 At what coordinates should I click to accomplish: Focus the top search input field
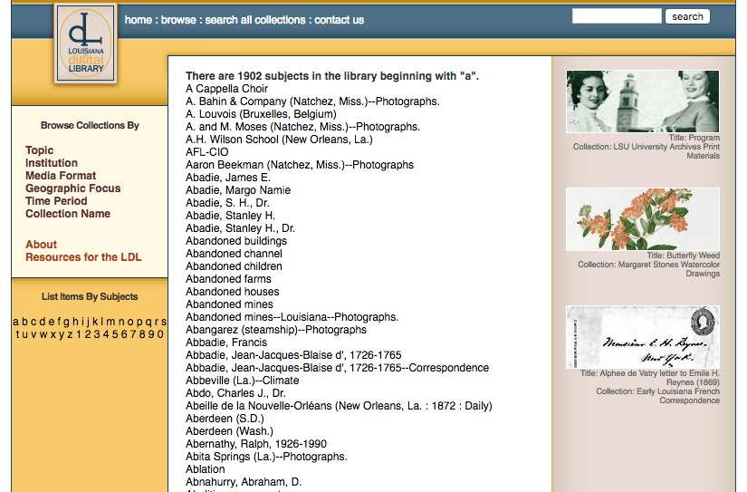(x=617, y=16)
